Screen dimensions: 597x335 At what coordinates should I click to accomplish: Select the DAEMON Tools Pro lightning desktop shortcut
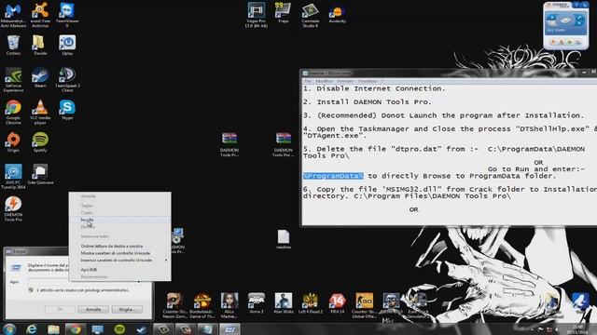pyautogui.click(x=13, y=208)
